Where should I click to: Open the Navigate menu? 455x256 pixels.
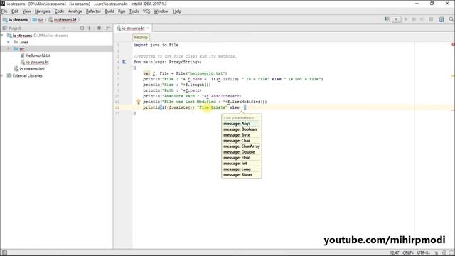[x=43, y=11]
